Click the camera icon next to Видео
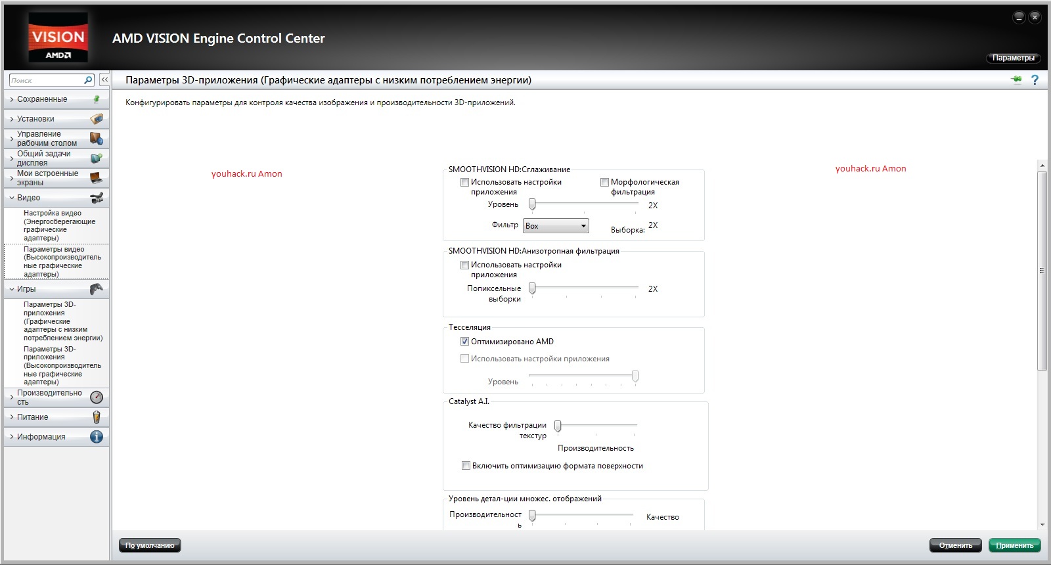The width and height of the screenshot is (1051, 565). click(x=97, y=198)
